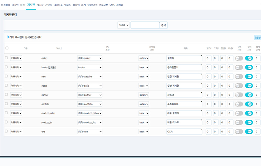
Task: Turn off search use for notice board
Action: 249,86
